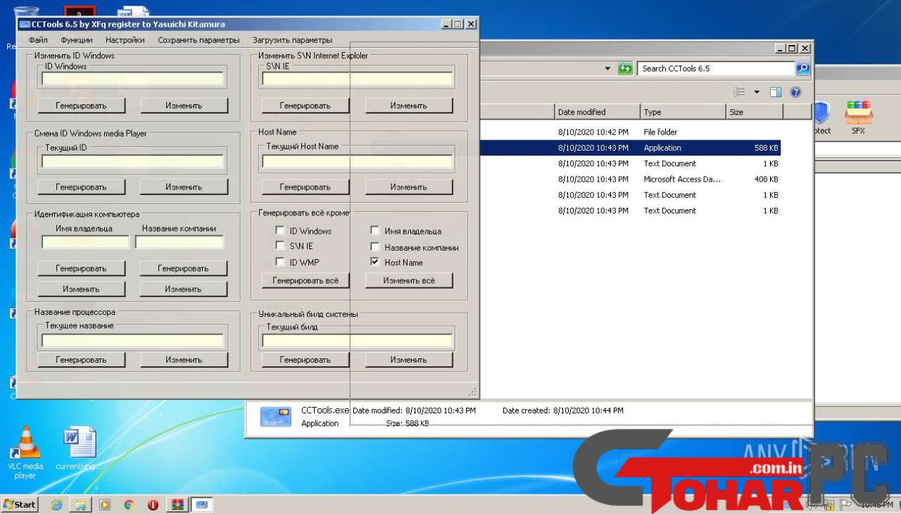Sort by the Date modified column header
This screenshot has height=514, width=901.
(596, 112)
